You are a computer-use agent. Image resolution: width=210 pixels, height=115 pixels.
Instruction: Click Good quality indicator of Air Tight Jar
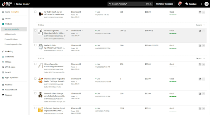coord(173,13)
